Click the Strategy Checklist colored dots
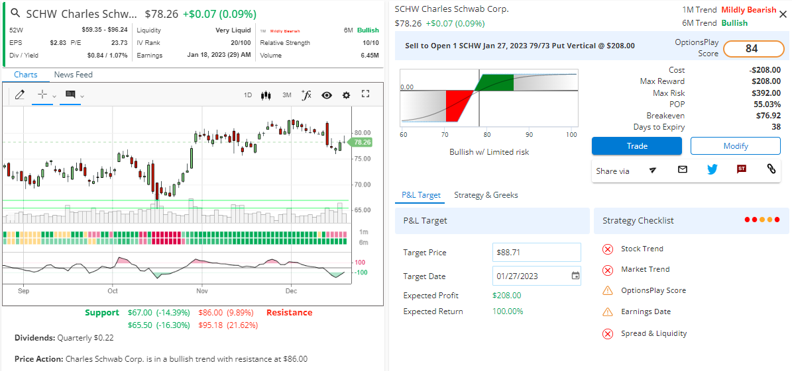Screen dimensions: 792x371 pos(762,220)
